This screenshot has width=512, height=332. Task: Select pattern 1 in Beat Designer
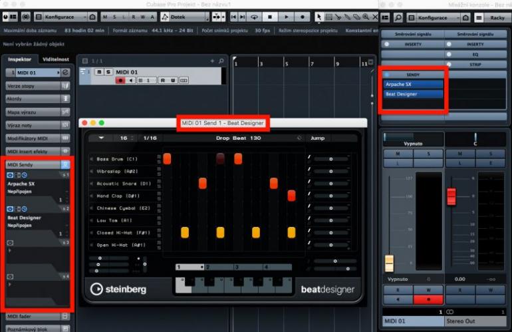[x=190, y=267]
